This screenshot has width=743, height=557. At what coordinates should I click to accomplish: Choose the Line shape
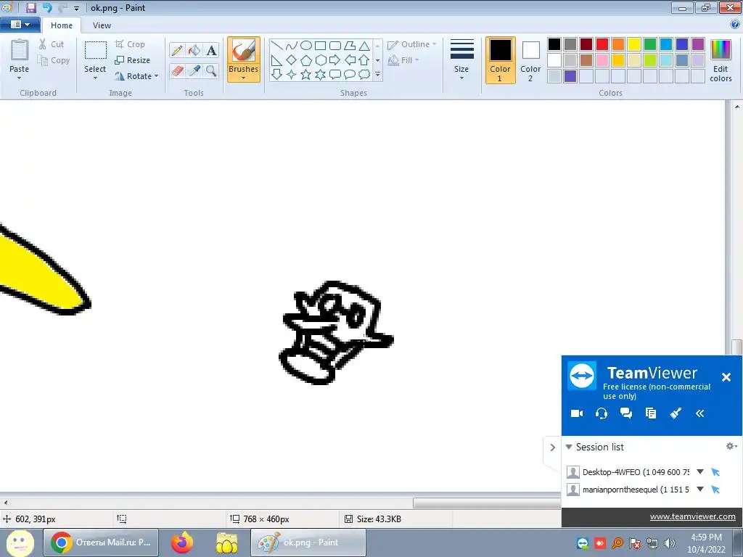pyautogui.click(x=277, y=46)
